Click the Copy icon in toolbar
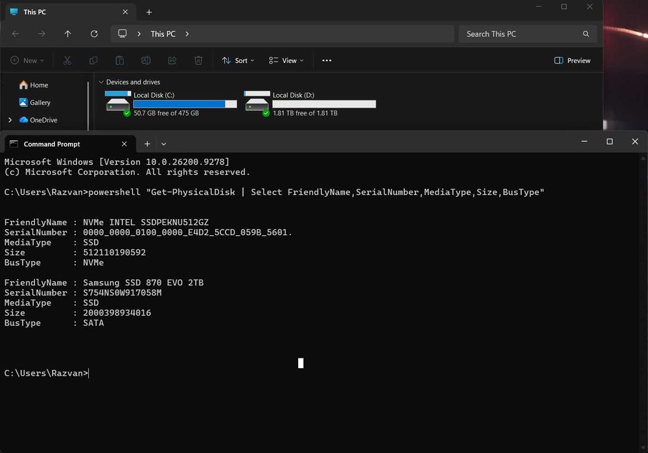 point(93,60)
